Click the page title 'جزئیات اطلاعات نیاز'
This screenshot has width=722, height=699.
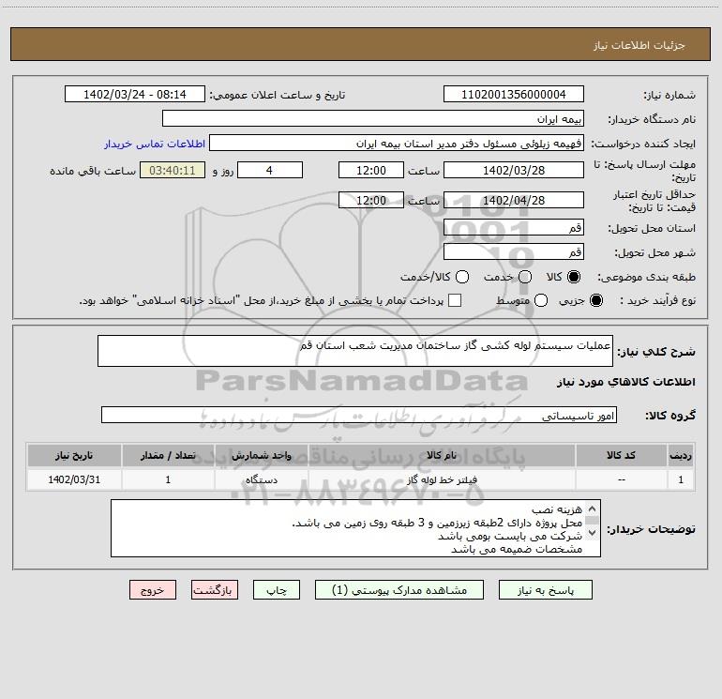click(x=639, y=45)
